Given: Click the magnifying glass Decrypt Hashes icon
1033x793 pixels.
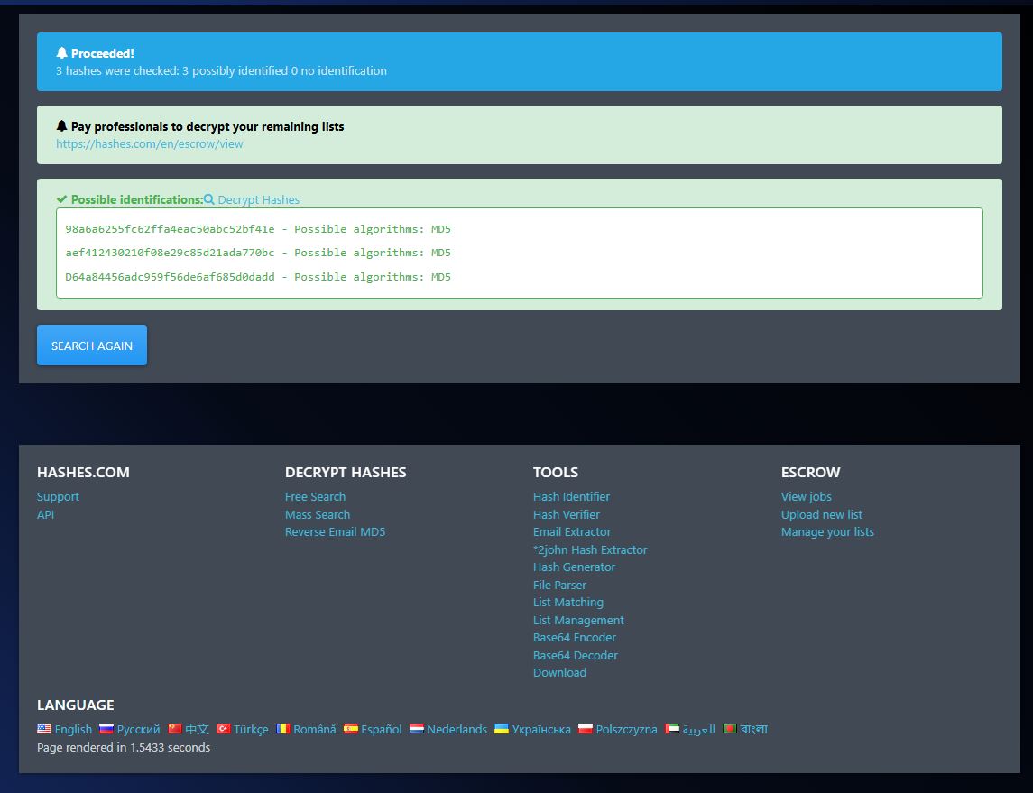Looking at the screenshot, I should (208, 199).
